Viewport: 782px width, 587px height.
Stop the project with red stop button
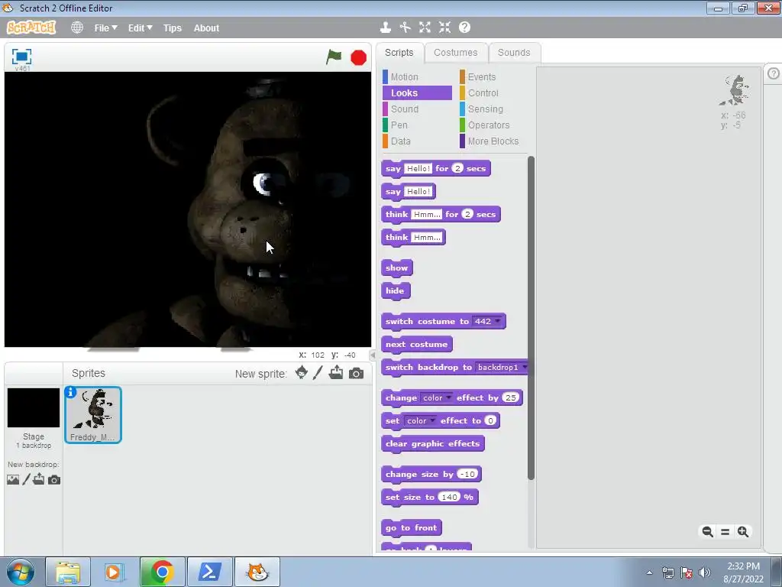(x=358, y=57)
